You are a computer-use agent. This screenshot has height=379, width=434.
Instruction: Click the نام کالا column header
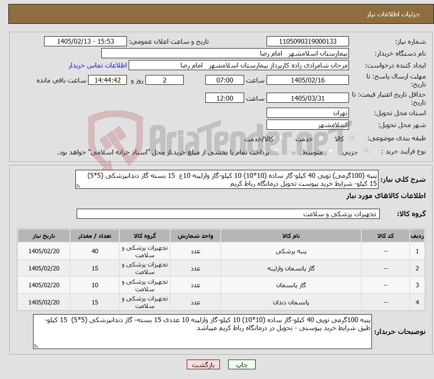coord(291,236)
